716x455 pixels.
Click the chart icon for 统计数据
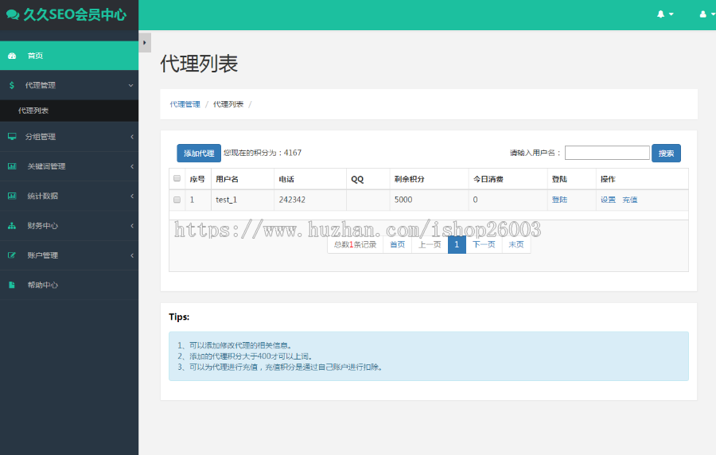[12, 196]
